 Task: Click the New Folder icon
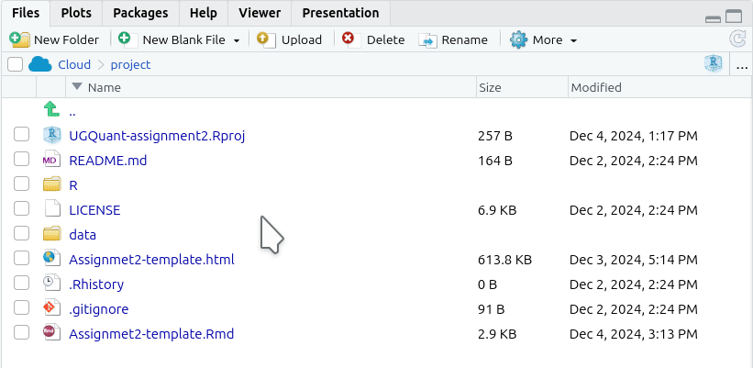click(x=19, y=39)
